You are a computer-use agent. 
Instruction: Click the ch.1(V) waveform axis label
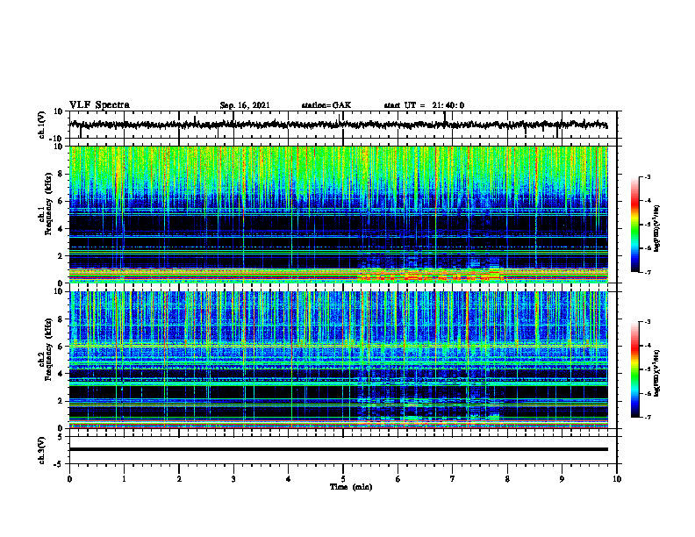(x=42, y=125)
